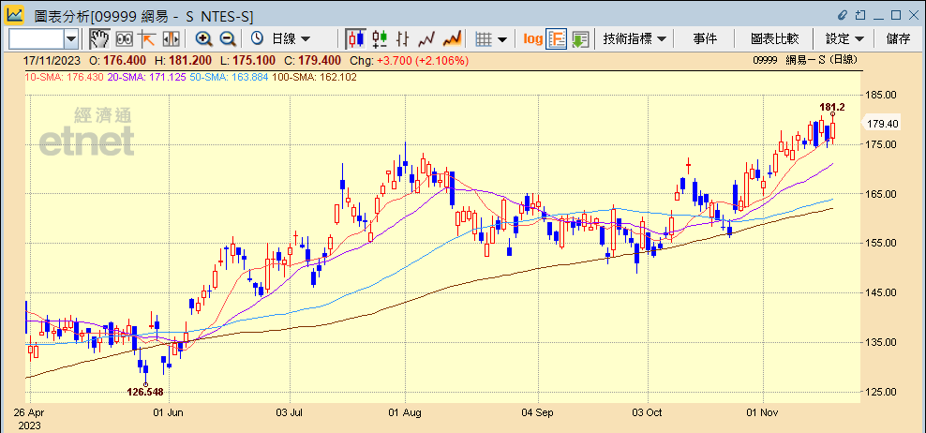
Task: Switch to OHLC bar chart type
Action: point(403,38)
